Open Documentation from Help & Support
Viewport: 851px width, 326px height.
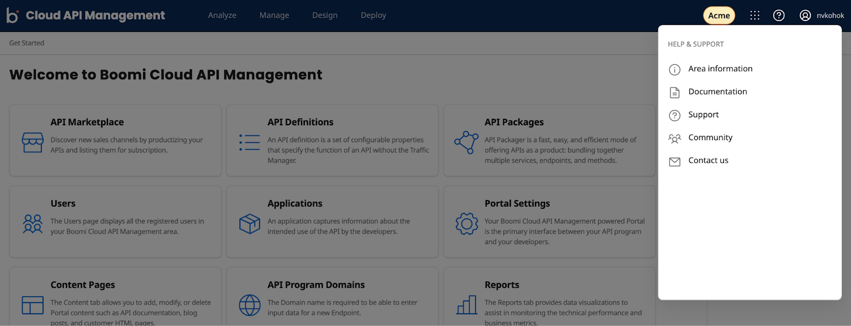[x=717, y=92]
